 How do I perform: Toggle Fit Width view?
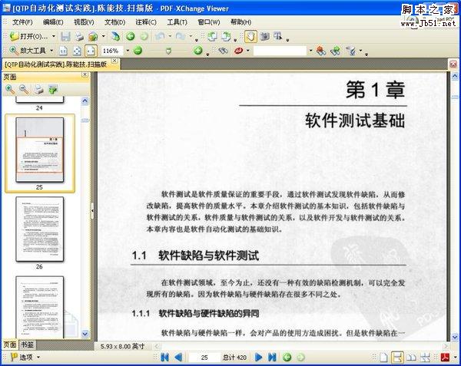click(91, 51)
